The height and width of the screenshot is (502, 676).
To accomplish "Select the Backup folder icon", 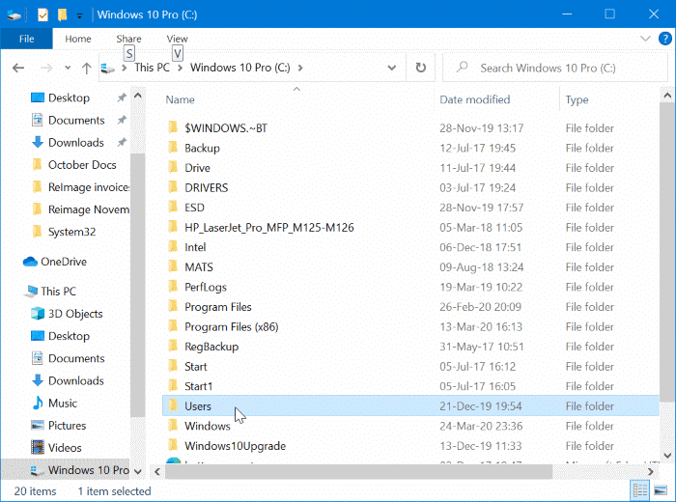I will click(x=173, y=148).
